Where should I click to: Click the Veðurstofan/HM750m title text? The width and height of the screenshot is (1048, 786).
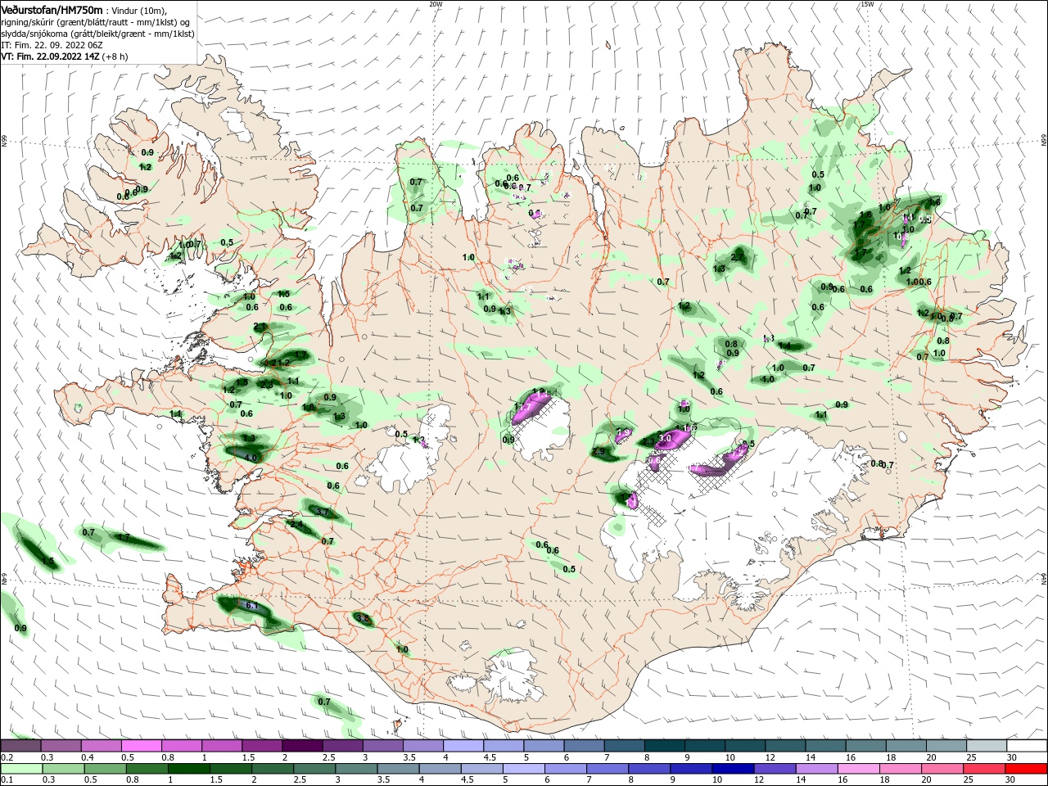click(52, 9)
